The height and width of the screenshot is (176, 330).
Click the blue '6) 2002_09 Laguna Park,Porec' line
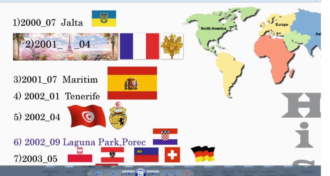point(80,142)
